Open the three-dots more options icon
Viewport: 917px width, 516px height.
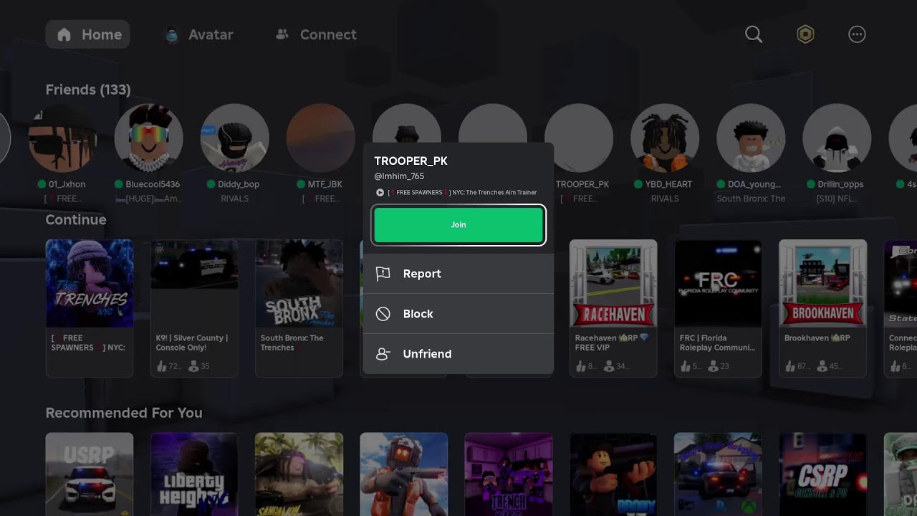pos(857,34)
